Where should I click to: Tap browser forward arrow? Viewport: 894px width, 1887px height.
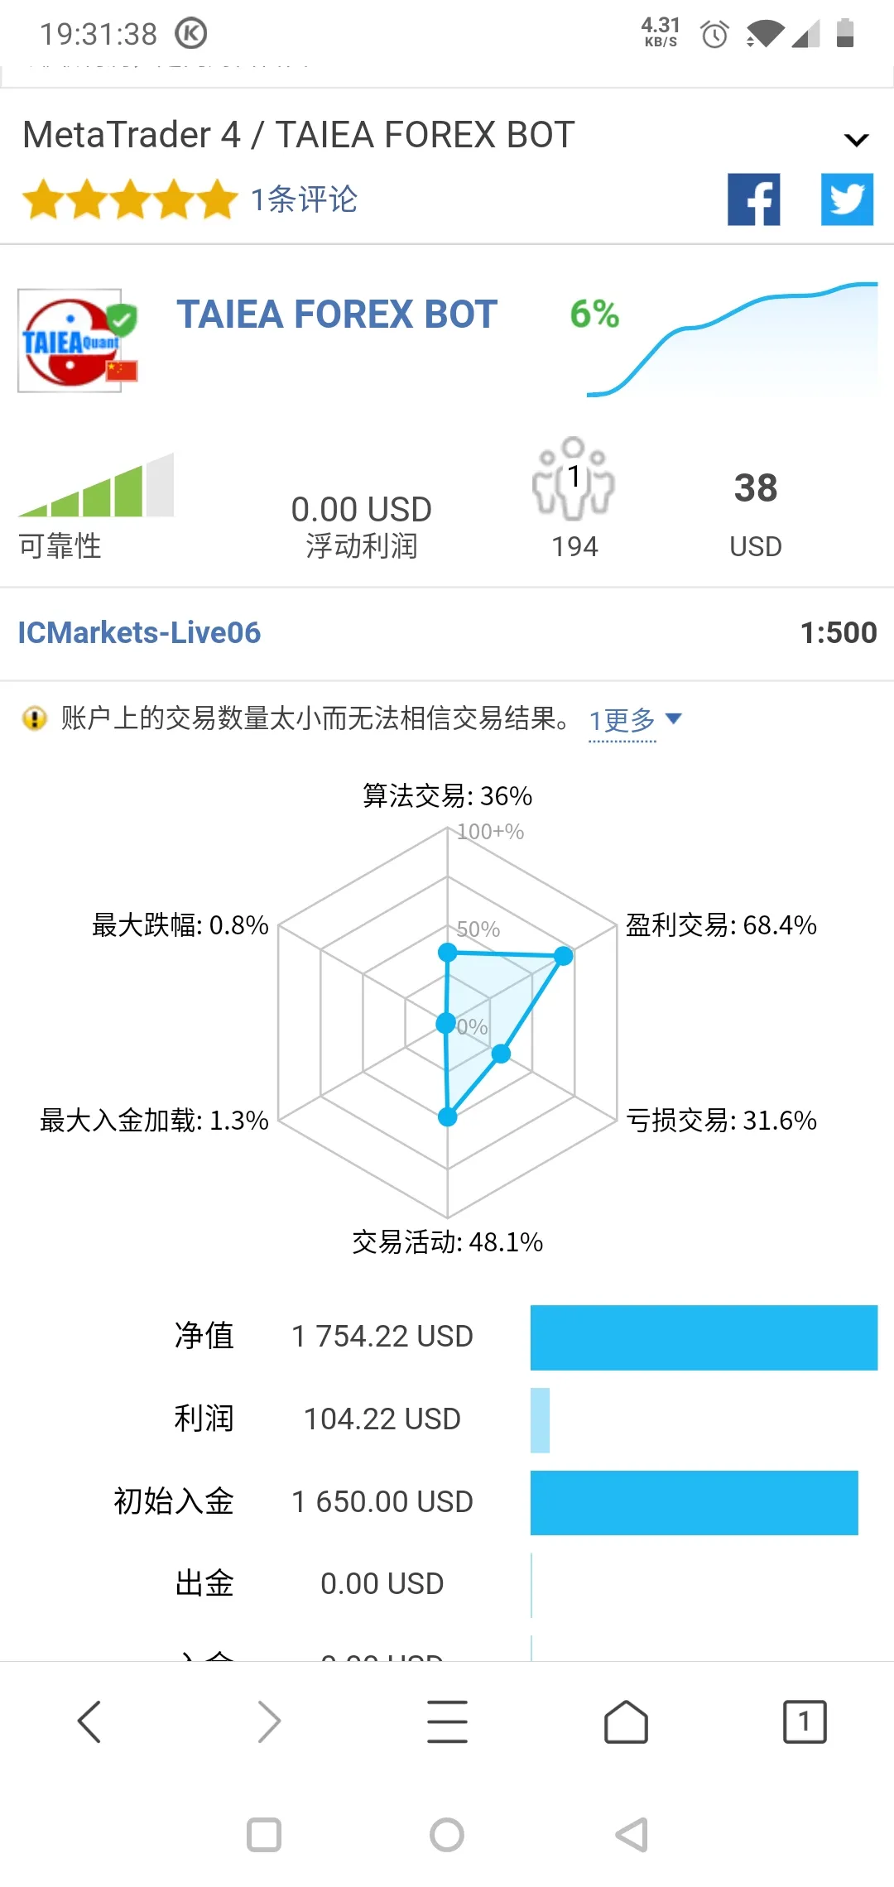[x=269, y=1722]
